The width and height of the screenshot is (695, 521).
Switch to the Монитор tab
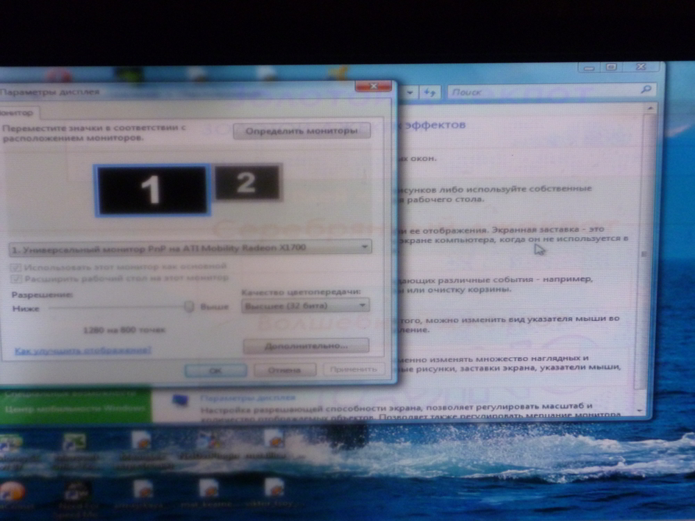click(x=17, y=111)
